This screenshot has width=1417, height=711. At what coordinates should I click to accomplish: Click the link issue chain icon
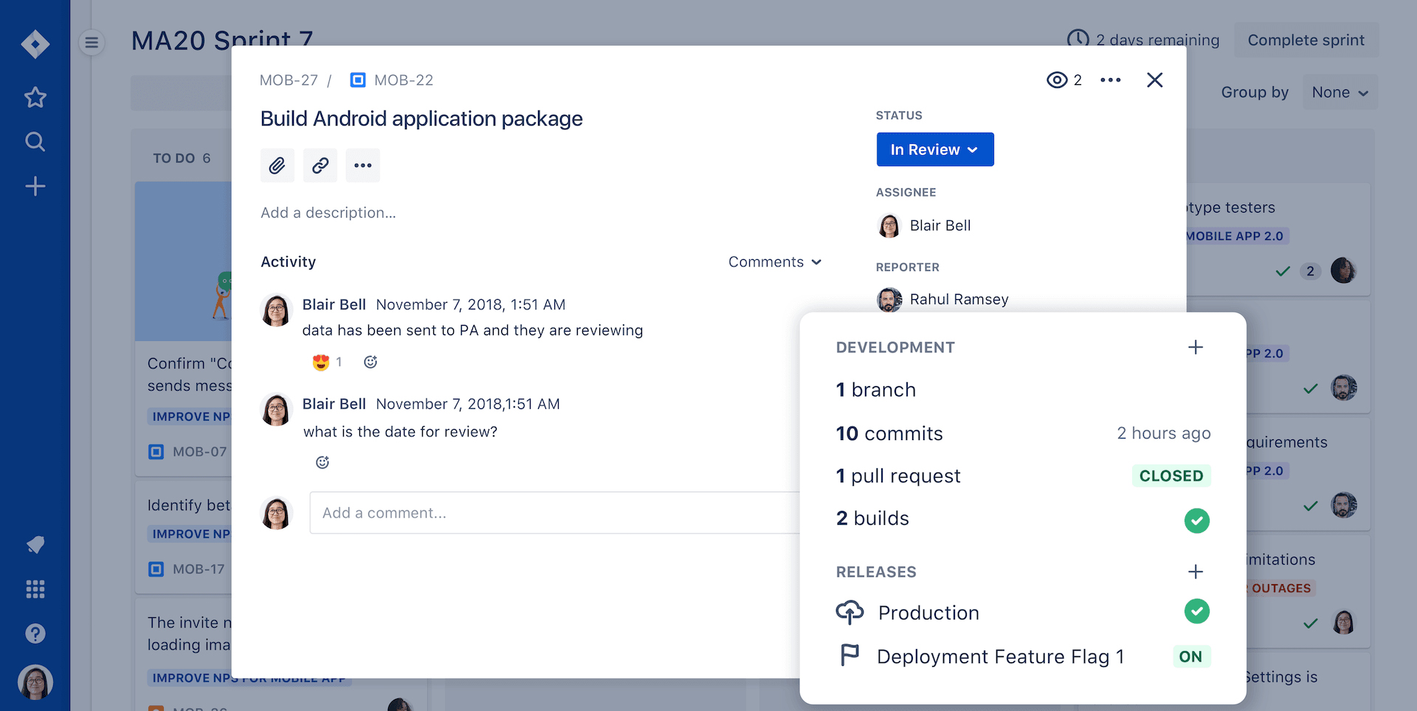pyautogui.click(x=320, y=165)
